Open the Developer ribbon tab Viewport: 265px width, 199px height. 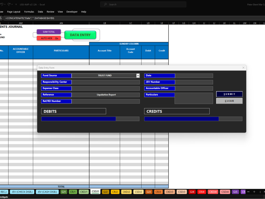point(72,12)
